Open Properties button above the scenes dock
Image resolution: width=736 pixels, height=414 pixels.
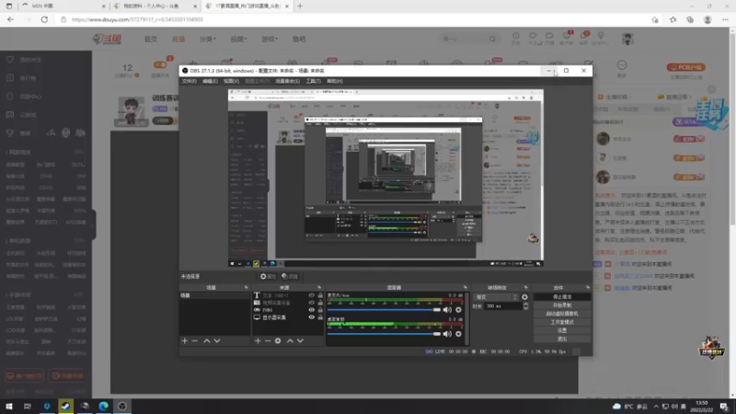pyautogui.click(x=268, y=277)
